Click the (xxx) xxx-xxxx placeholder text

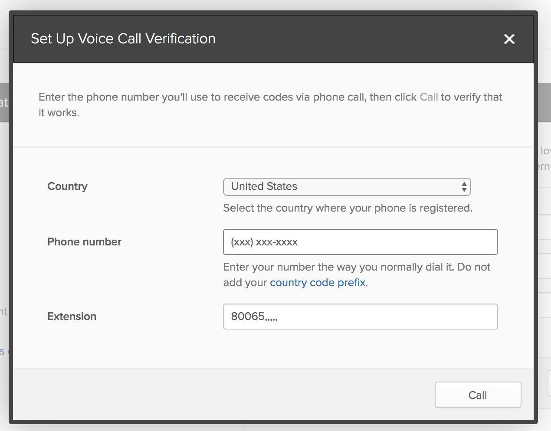point(264,242)
